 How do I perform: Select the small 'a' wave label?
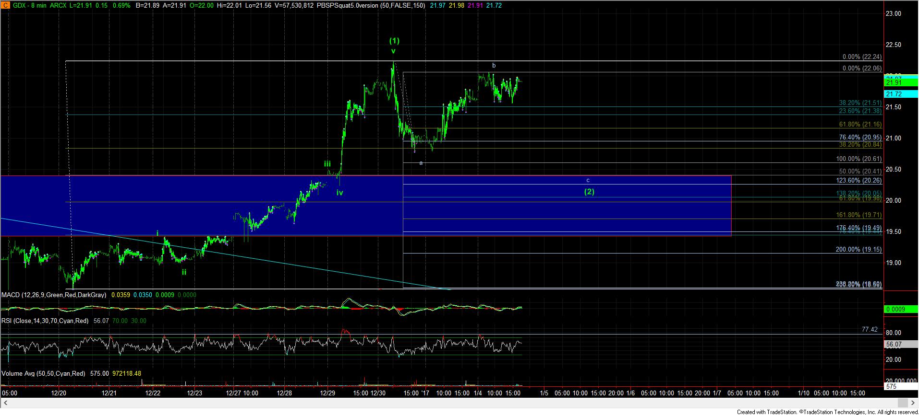tap(421, 163)
